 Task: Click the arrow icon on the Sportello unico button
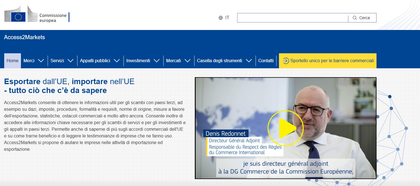286,61
